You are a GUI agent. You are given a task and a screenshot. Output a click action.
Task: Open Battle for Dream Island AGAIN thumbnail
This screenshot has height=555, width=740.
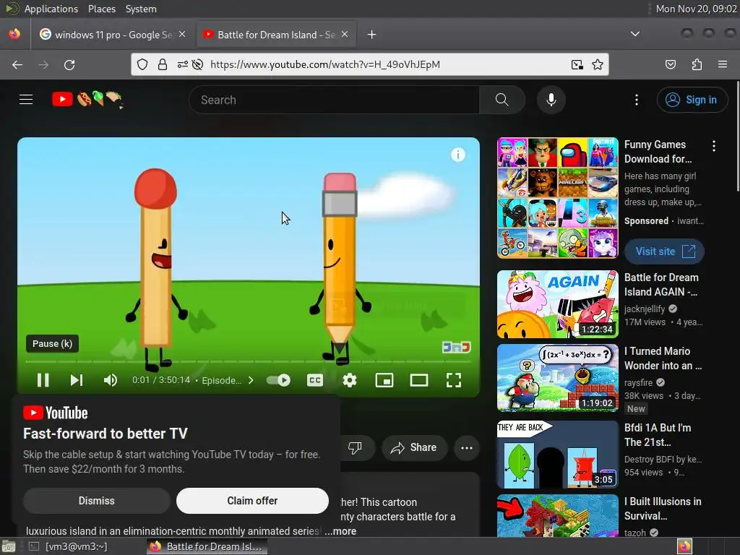(x=557, y=304)
